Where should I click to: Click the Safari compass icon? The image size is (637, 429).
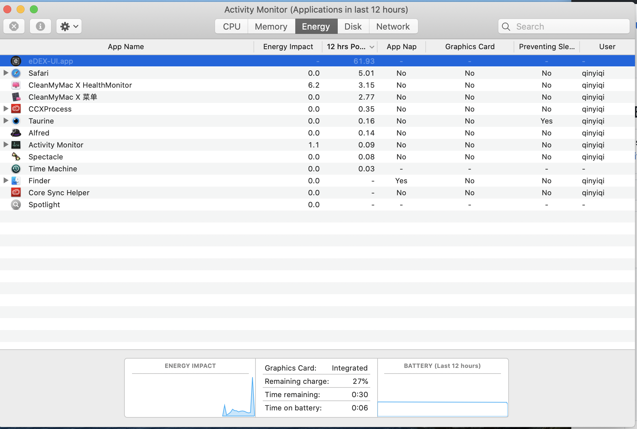pyautogui.click(x=16, y=73)
